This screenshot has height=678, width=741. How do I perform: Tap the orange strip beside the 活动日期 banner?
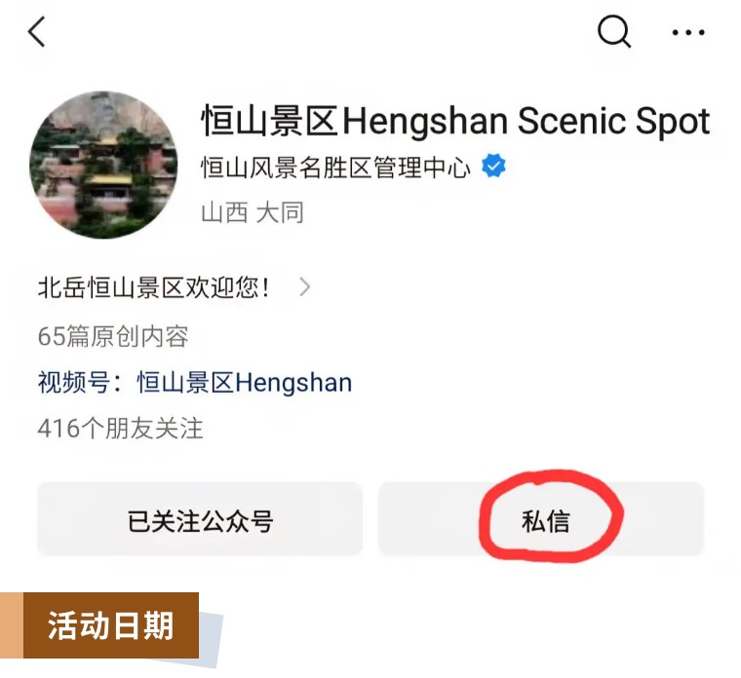point(12,625)
